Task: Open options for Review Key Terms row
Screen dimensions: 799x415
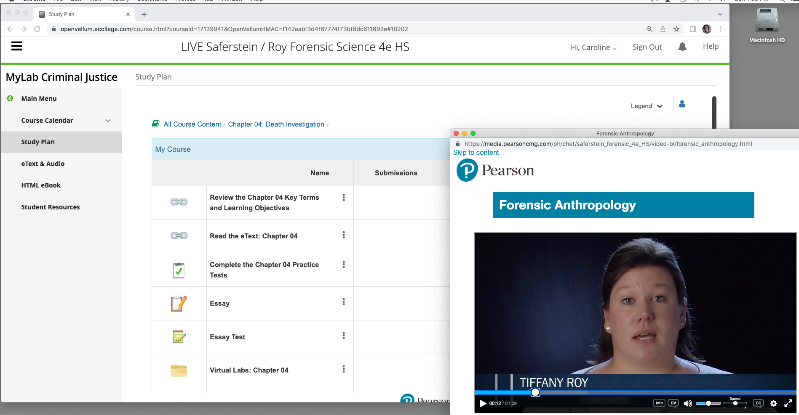Action: tap(344, 198)
